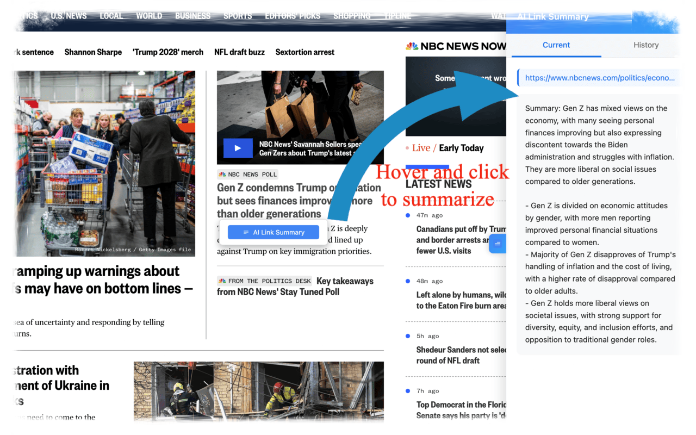Click the '5h ago' timestamp

(x=427, y=336)
